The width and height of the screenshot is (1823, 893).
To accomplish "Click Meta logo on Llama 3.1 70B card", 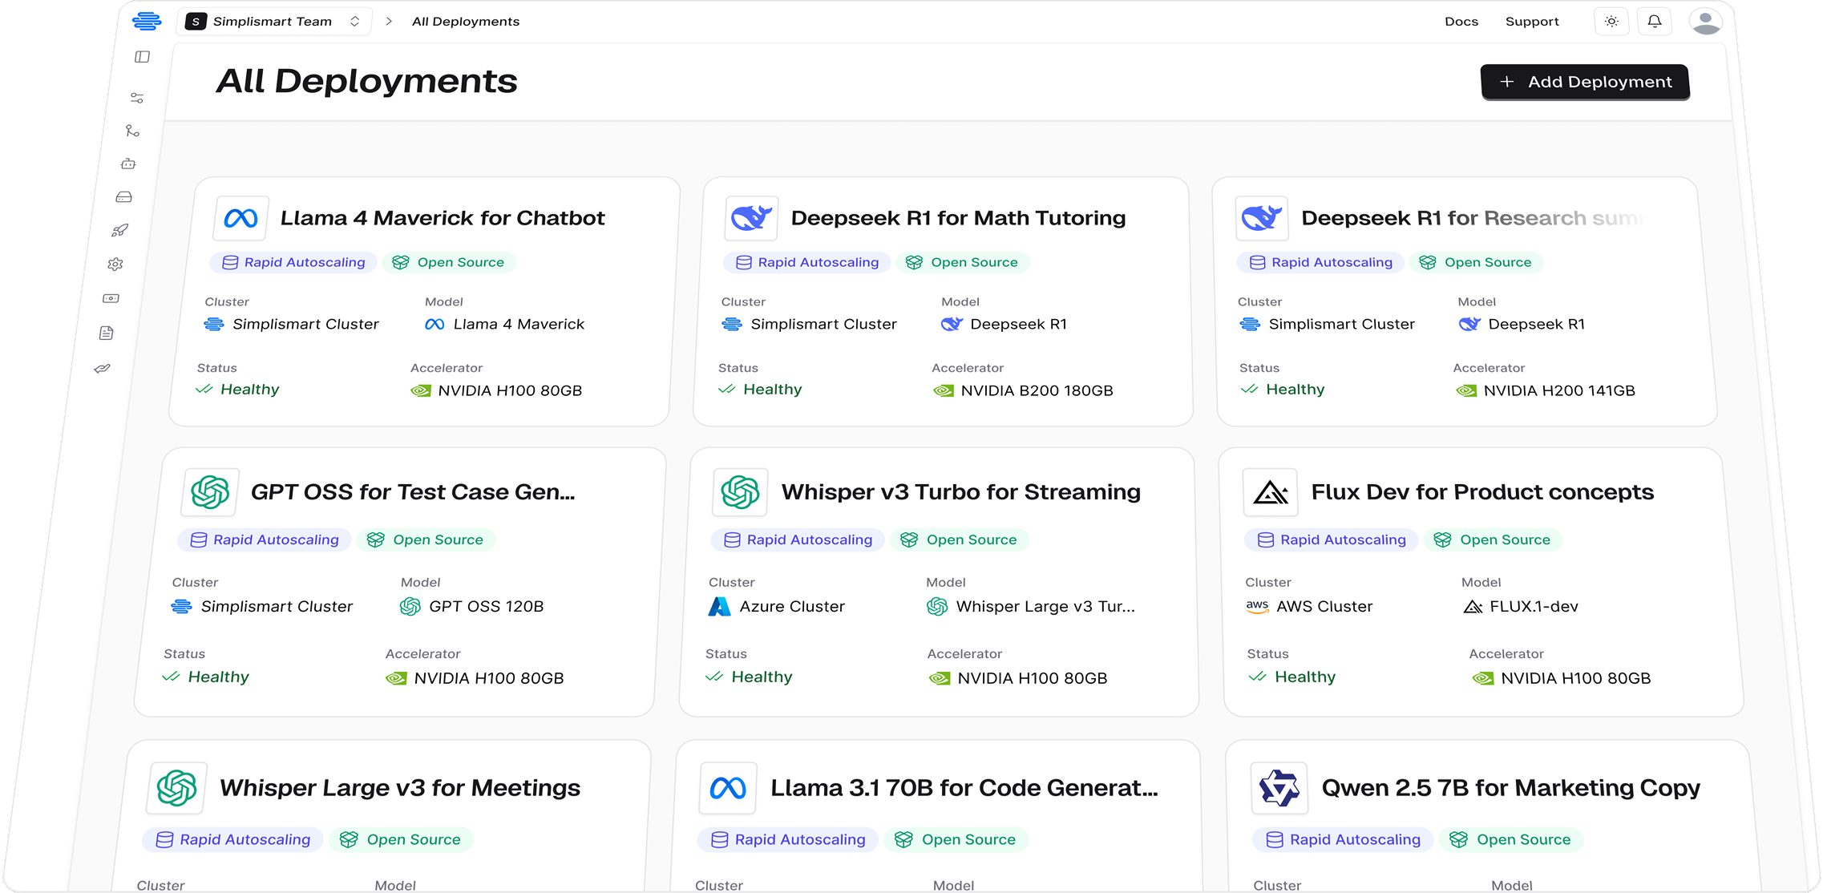I will click(x=728, y=788).
